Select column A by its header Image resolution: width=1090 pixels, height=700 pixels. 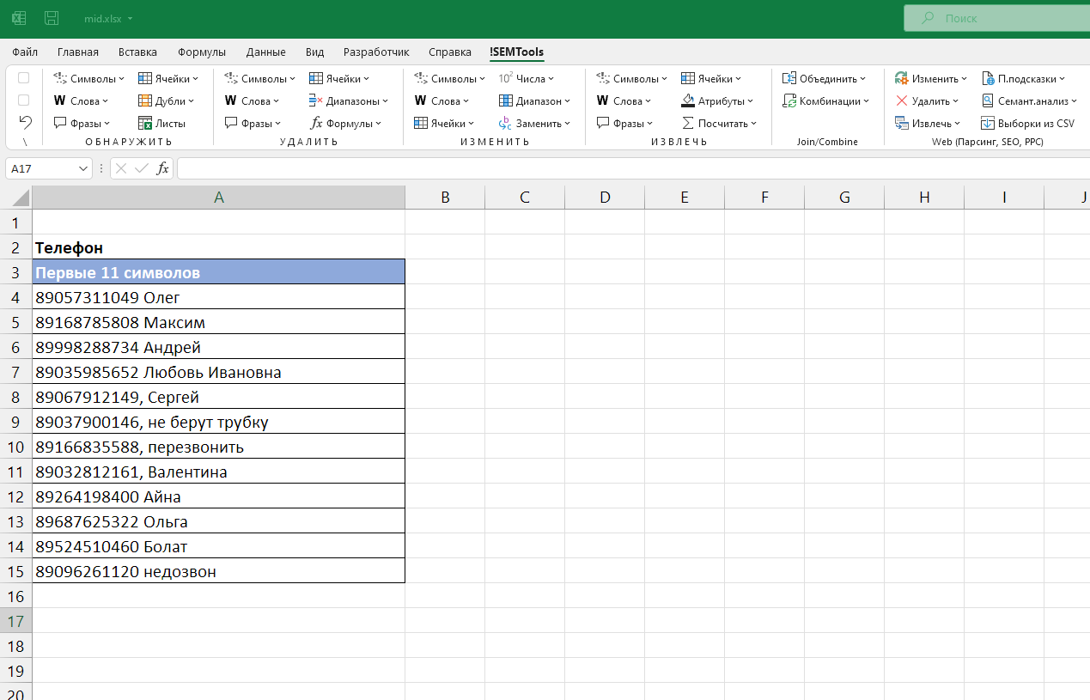(x=219, y=198)
